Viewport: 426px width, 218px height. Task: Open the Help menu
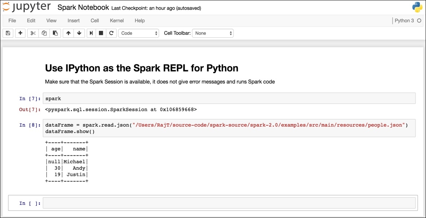(140, 21)
